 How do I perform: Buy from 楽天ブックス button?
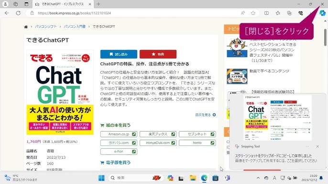point(158,134)
